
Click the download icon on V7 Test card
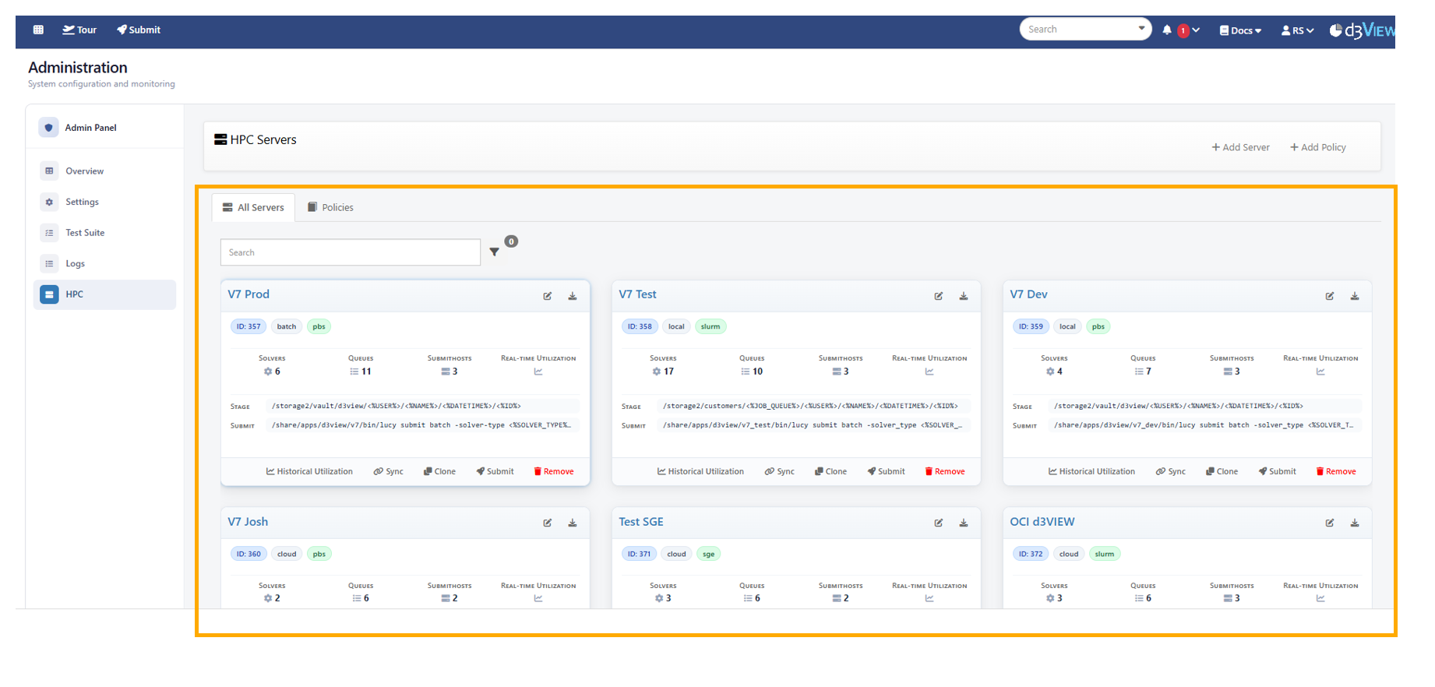tap(964, 296)
